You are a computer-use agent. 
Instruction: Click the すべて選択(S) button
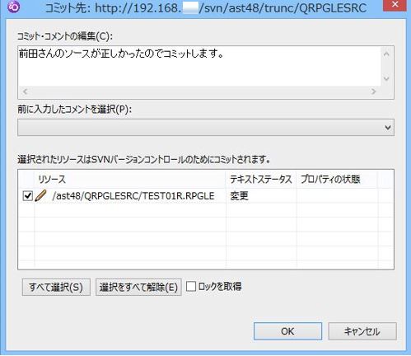coord(56,287)
